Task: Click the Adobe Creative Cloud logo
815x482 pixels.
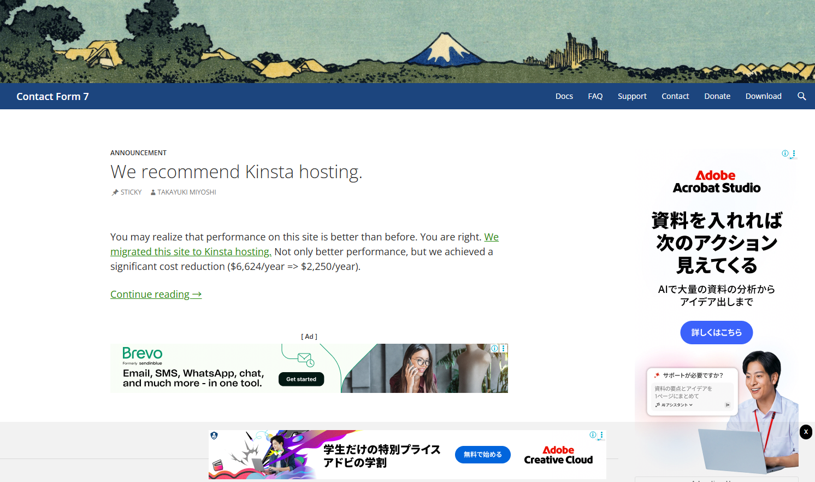Action: click(558, 455)
